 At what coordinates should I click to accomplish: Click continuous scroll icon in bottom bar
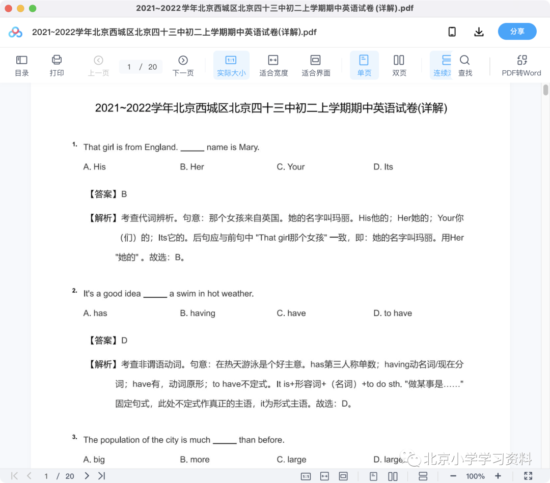423,476
